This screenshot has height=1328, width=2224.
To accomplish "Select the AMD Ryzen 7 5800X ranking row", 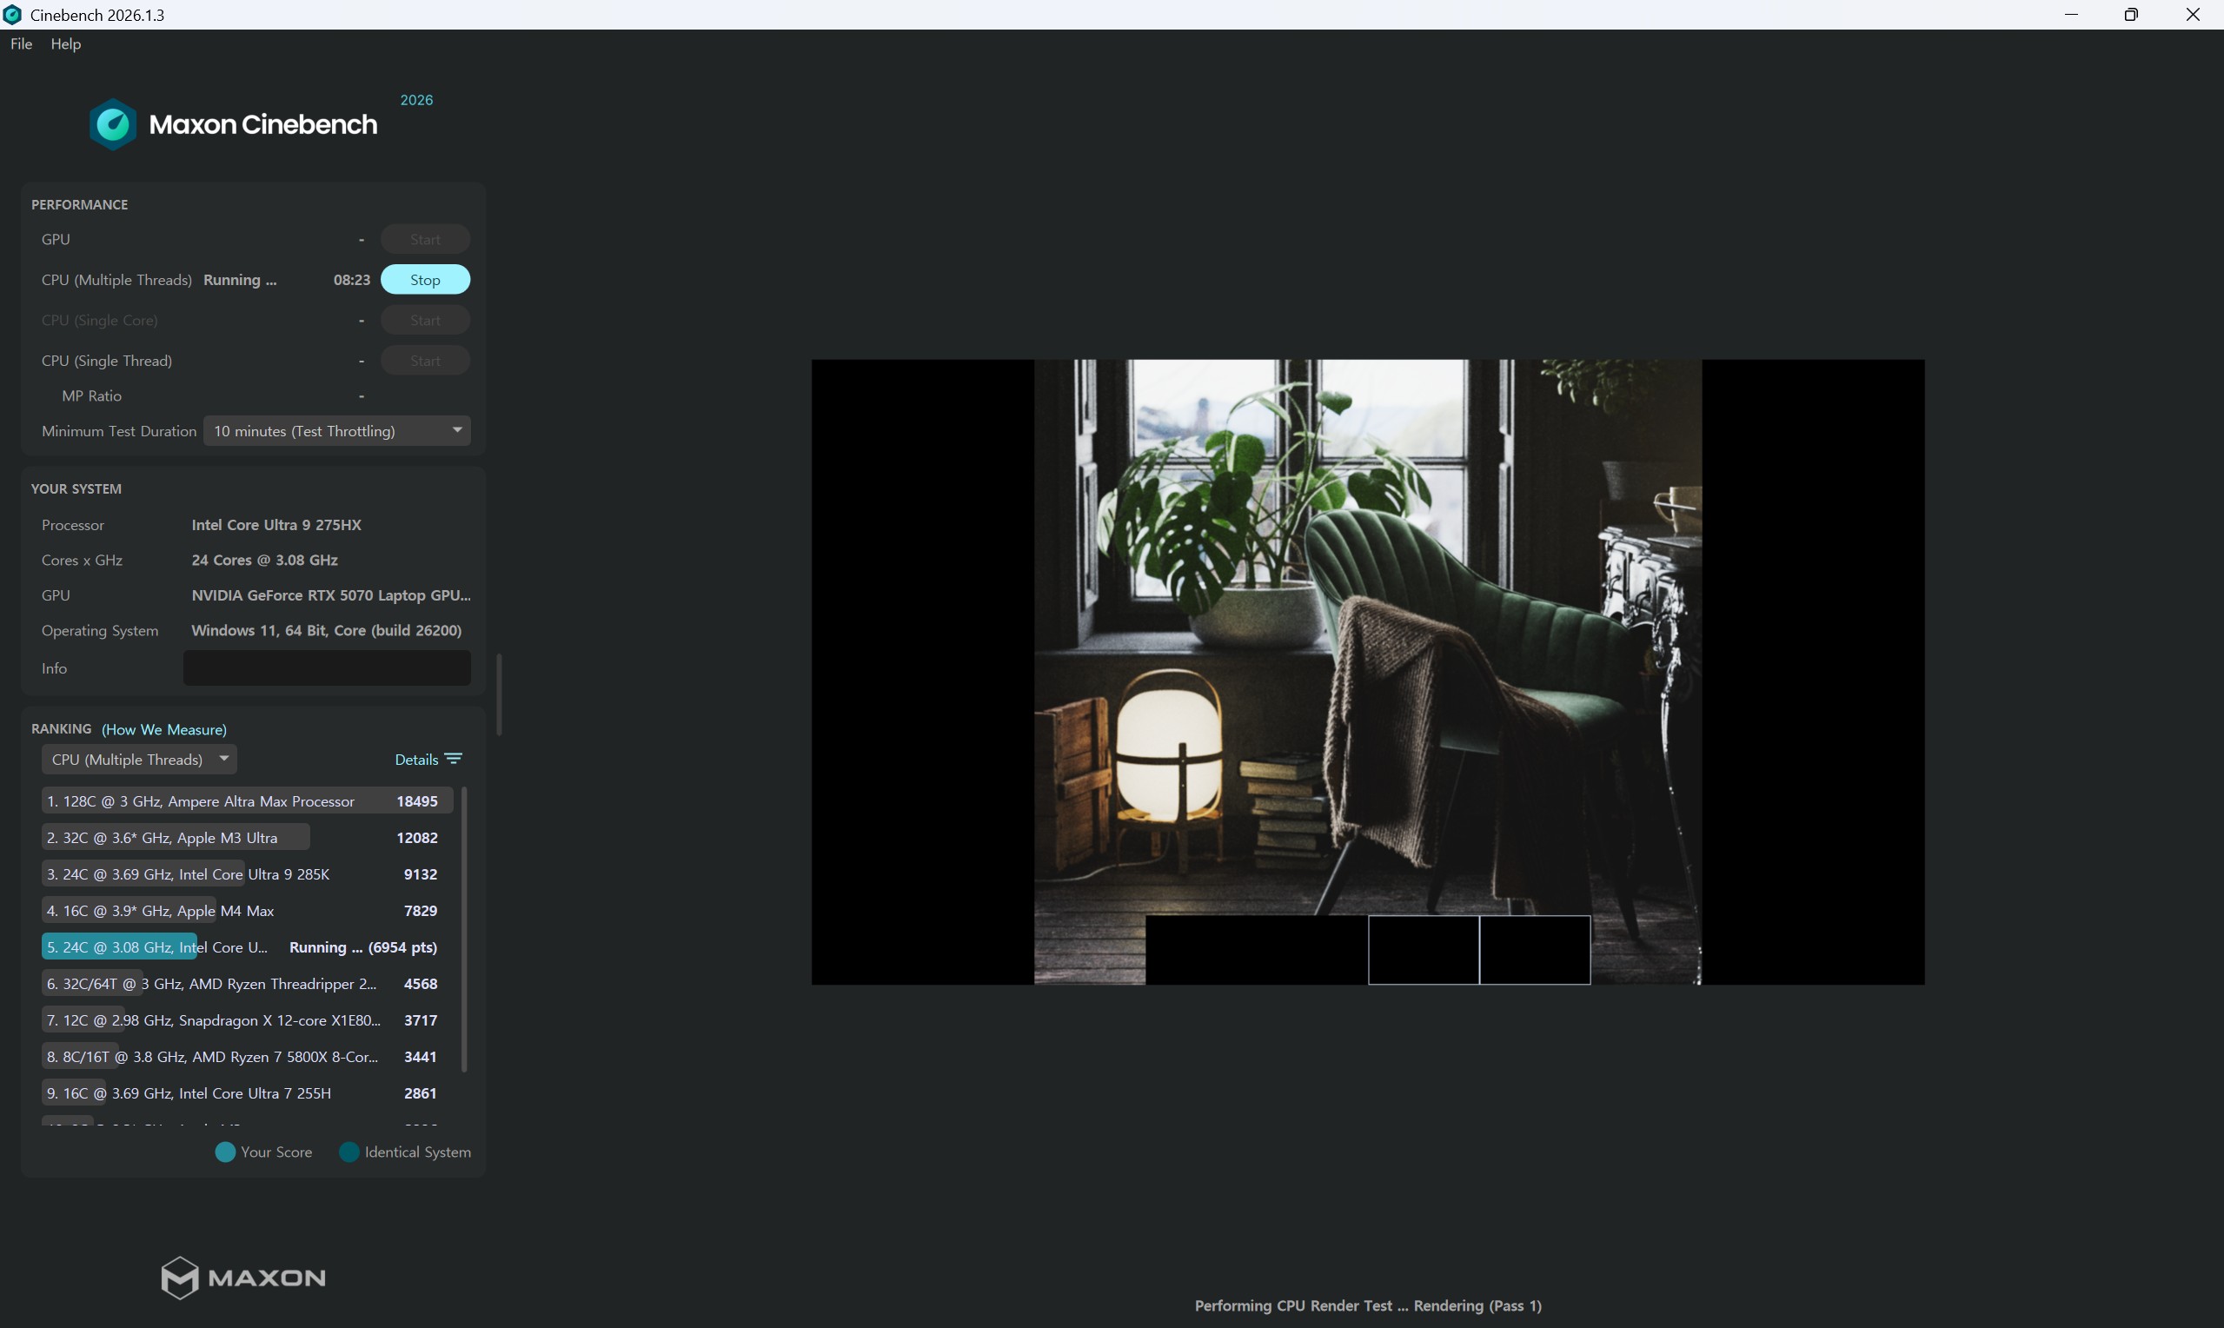I will [247, 1057].
